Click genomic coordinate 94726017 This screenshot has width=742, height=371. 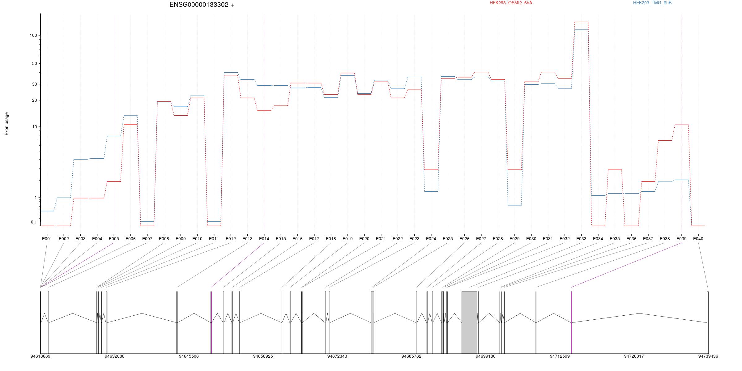tap(634, 356)
